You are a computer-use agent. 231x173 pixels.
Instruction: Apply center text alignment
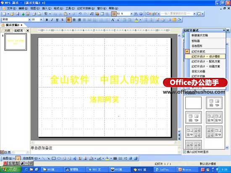pyautogui.click(x=74, y=20)
